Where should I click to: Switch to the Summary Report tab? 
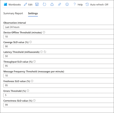coord(13,13)
